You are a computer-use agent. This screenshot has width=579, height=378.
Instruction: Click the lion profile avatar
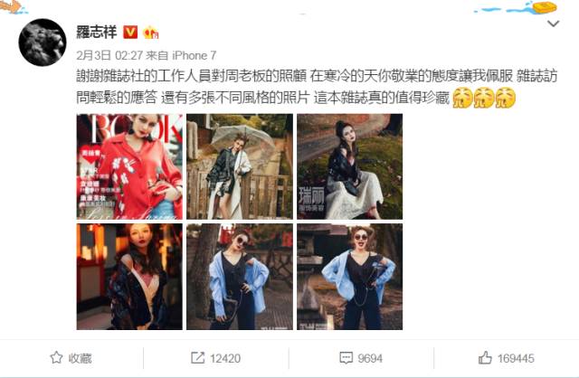(43, 43)
